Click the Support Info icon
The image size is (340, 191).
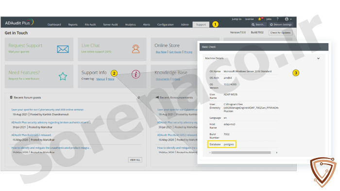[136, 74]
